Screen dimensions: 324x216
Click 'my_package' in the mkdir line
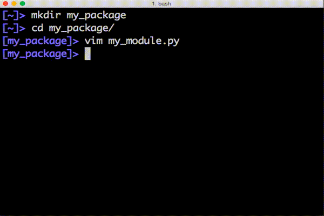pos(96,16)
